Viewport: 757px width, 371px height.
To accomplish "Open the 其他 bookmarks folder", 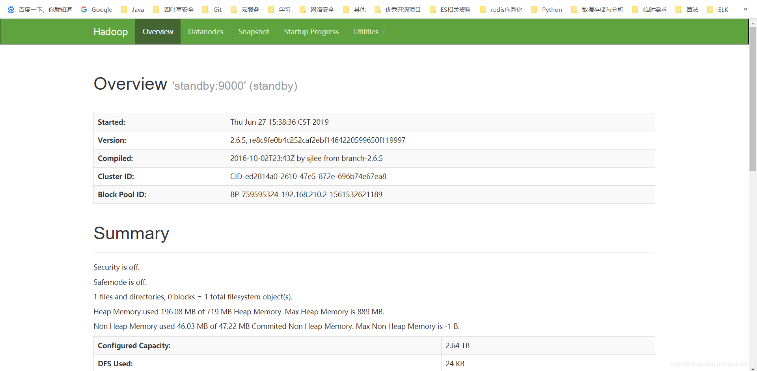I will click(354, 9).
